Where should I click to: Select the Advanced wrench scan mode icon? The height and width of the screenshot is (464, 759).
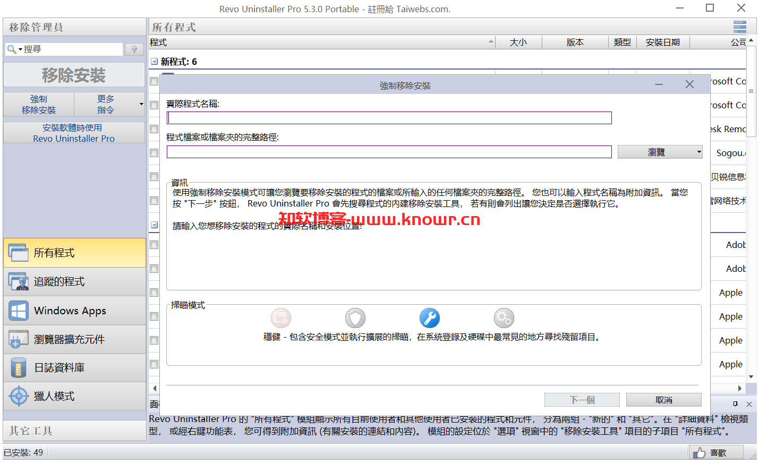coord(430,318)
